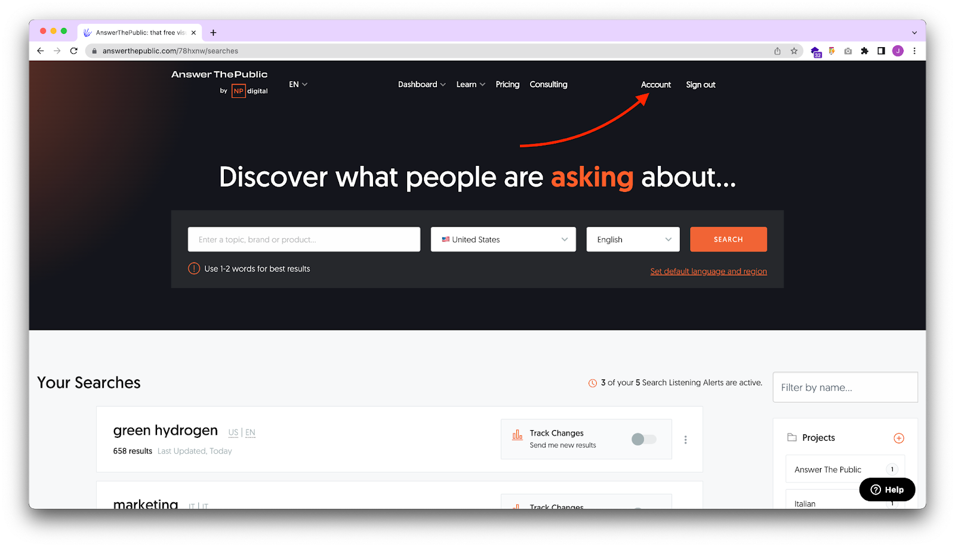Viewport: 955px width, 547px height.
Task: Click the address bar URL
Action: (170, 51)
